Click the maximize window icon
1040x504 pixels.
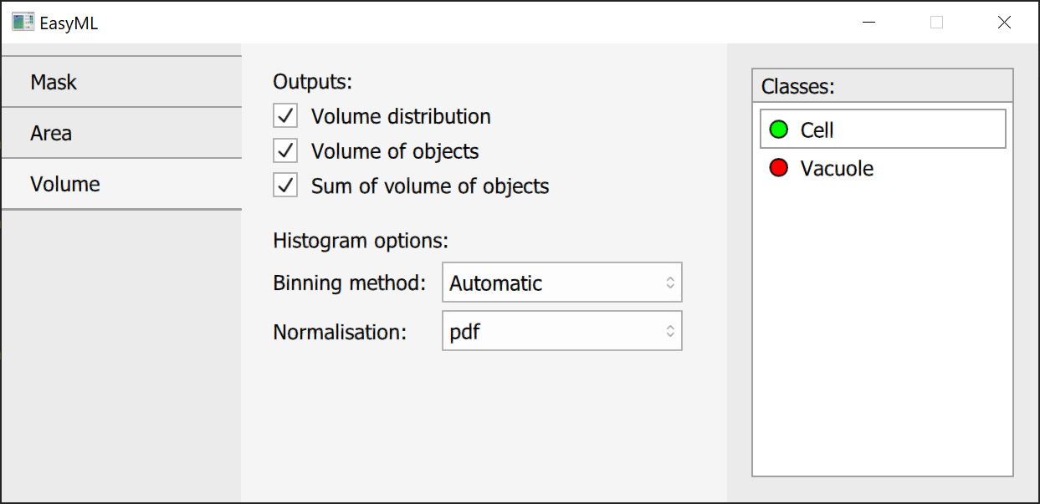(936, 23)
